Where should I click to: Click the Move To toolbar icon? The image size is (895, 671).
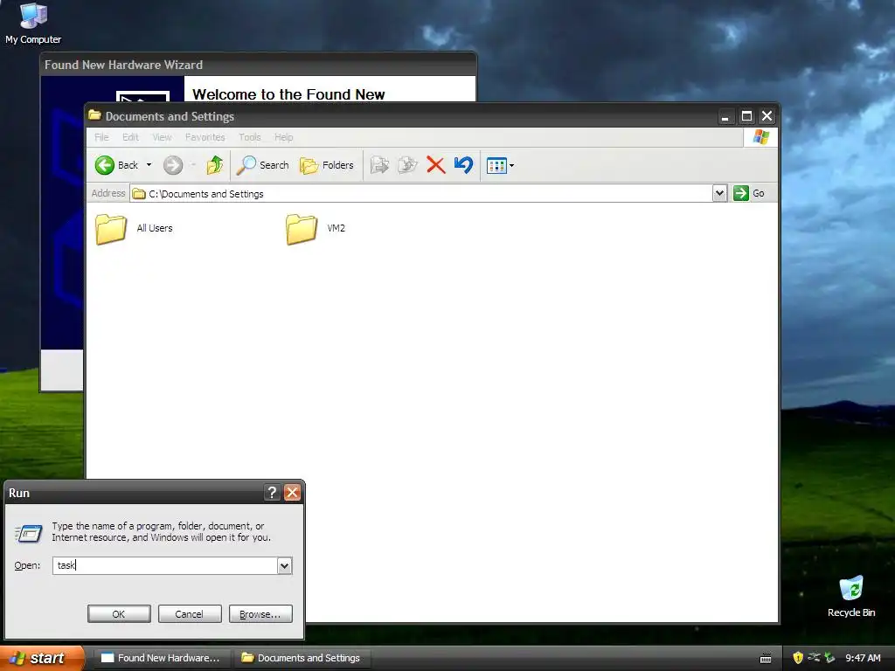379,165
